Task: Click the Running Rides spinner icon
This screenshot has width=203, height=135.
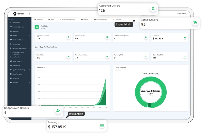Action: [146, 56]
